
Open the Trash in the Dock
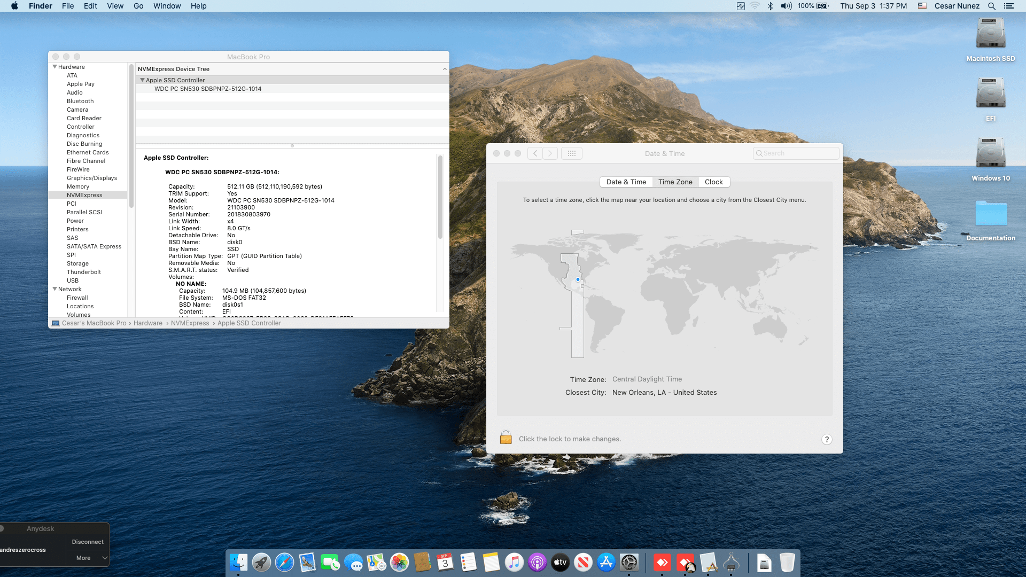pyautogui.click(x=787, y=562)
